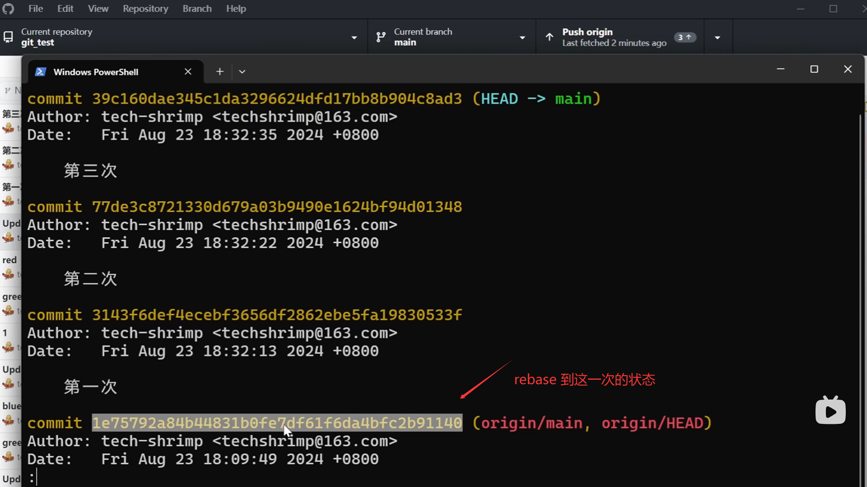This screenshot has height=487, width=867.
Task: Open the terminal profile chevron dropdown
Action: pyautogui.click(x=242, y=72)
